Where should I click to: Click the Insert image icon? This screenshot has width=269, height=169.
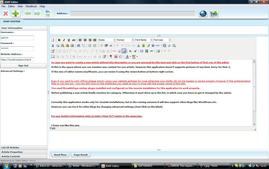tap(143, 45)
